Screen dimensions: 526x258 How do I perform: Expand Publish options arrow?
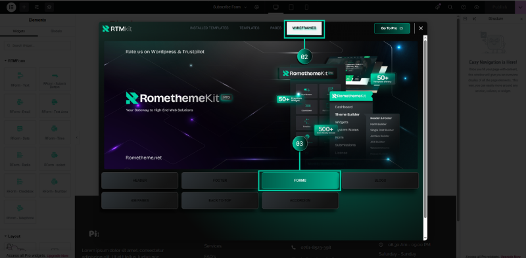(x=520, y=7)
